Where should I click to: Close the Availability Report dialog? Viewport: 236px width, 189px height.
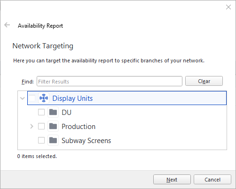tap(228, 7)
